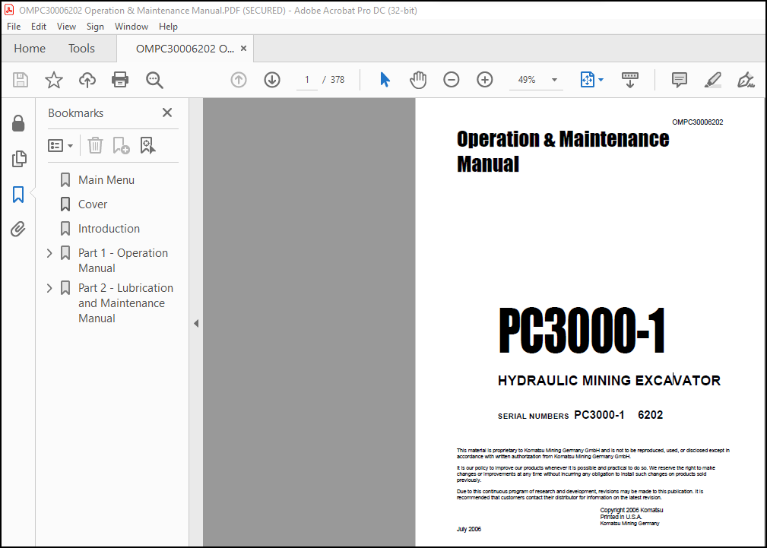Click the PC3000-1 title on page
The image size is (767, 548).
tap(582, 331)
